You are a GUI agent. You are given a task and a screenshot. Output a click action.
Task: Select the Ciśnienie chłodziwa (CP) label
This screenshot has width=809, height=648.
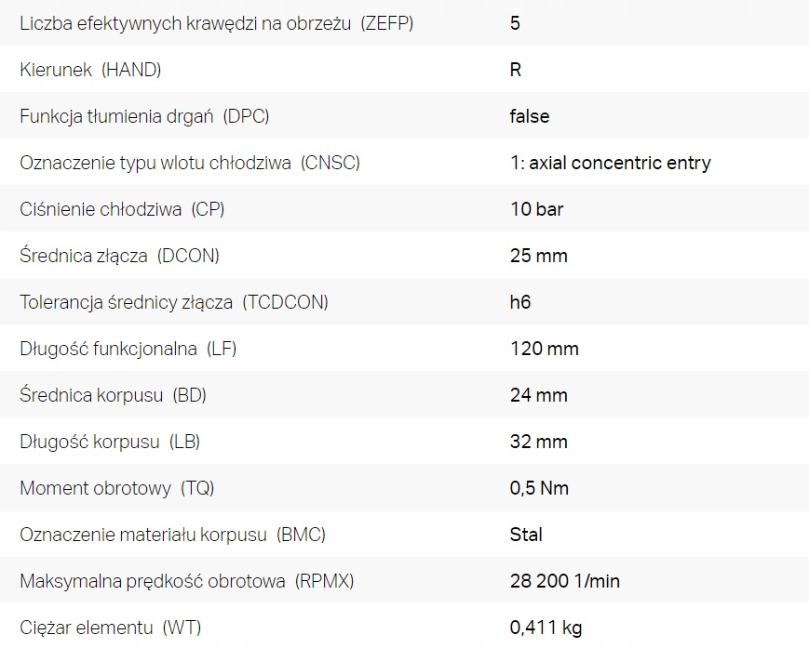(x=123, y=209)
